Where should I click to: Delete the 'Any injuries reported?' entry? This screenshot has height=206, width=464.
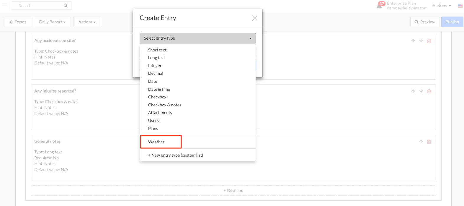(429, 91)
